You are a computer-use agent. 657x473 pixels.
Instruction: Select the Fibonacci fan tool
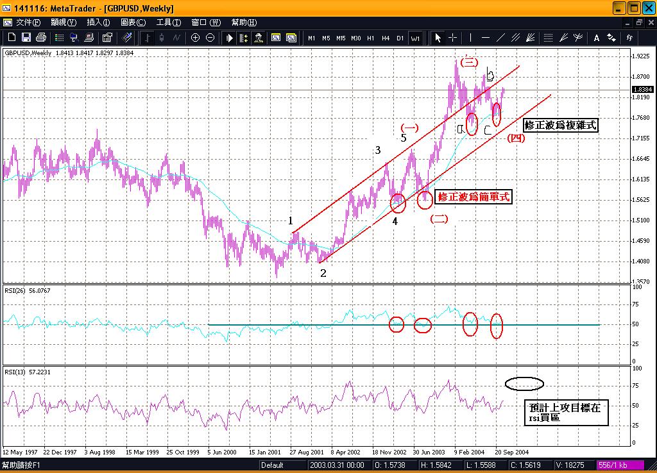(563, 38)
